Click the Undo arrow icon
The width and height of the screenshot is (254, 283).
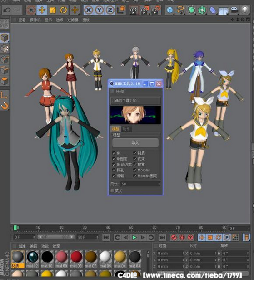pos(7,10)
